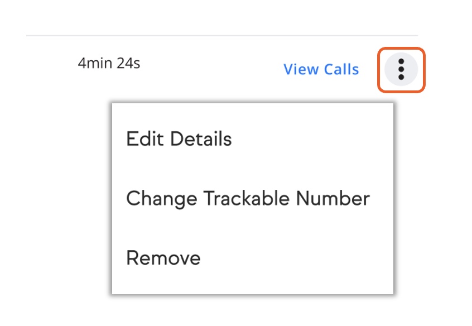Image resolution: width=472 pixels, height=326 pixels.
Task: Close the menu via the kebab icon
Action: click(401, 70)
